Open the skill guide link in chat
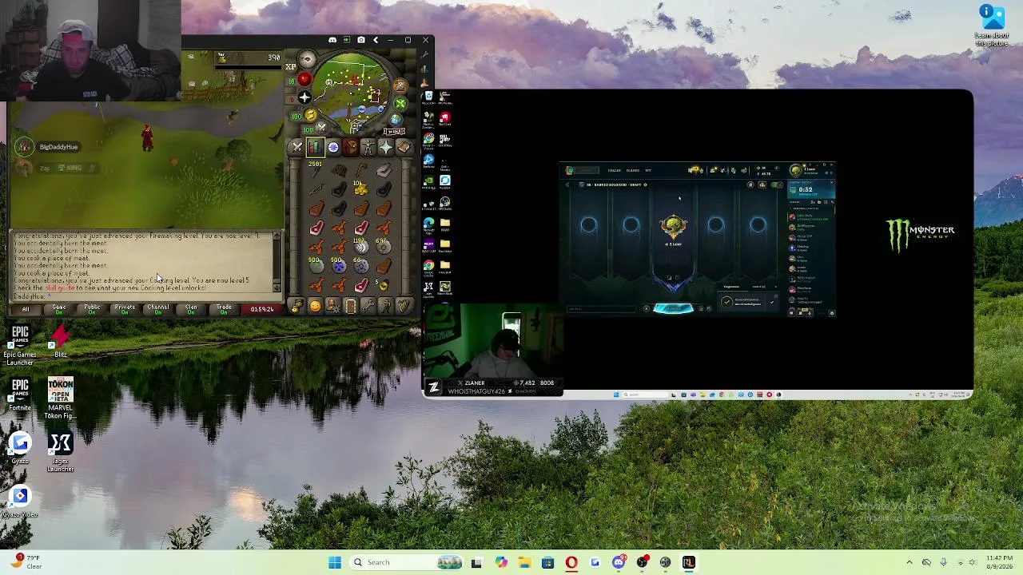Screen dimensions: 1023x575 58,288
